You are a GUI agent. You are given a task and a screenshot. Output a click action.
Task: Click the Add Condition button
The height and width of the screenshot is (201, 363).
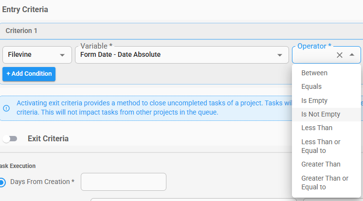coord(29,74)
